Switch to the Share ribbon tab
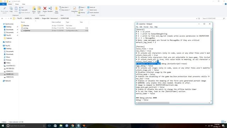Image resolution: width=227 pixels, height=128 pixels. tap(17, 4)
